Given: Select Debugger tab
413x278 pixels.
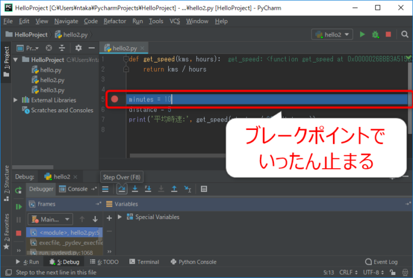Looking at the screenshot, I should point(41,189).
